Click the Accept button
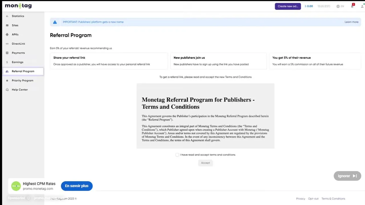The height and width of the screenshot is (205, 365). pos(205,163)
